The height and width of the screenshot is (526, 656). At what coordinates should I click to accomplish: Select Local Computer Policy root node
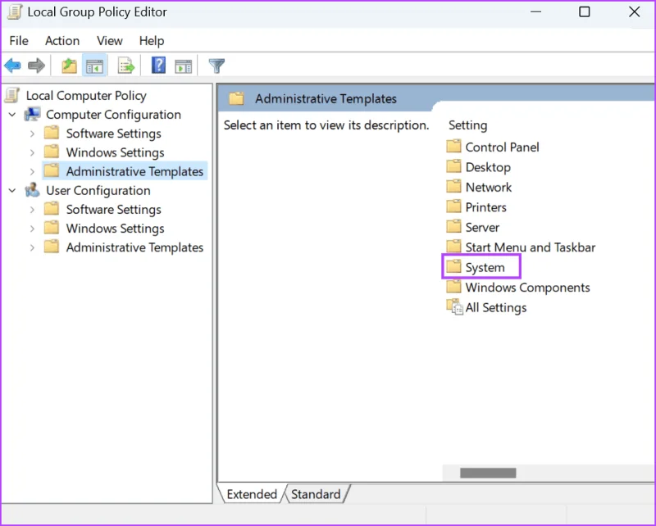pyautogui.click(x=86, y=95)
